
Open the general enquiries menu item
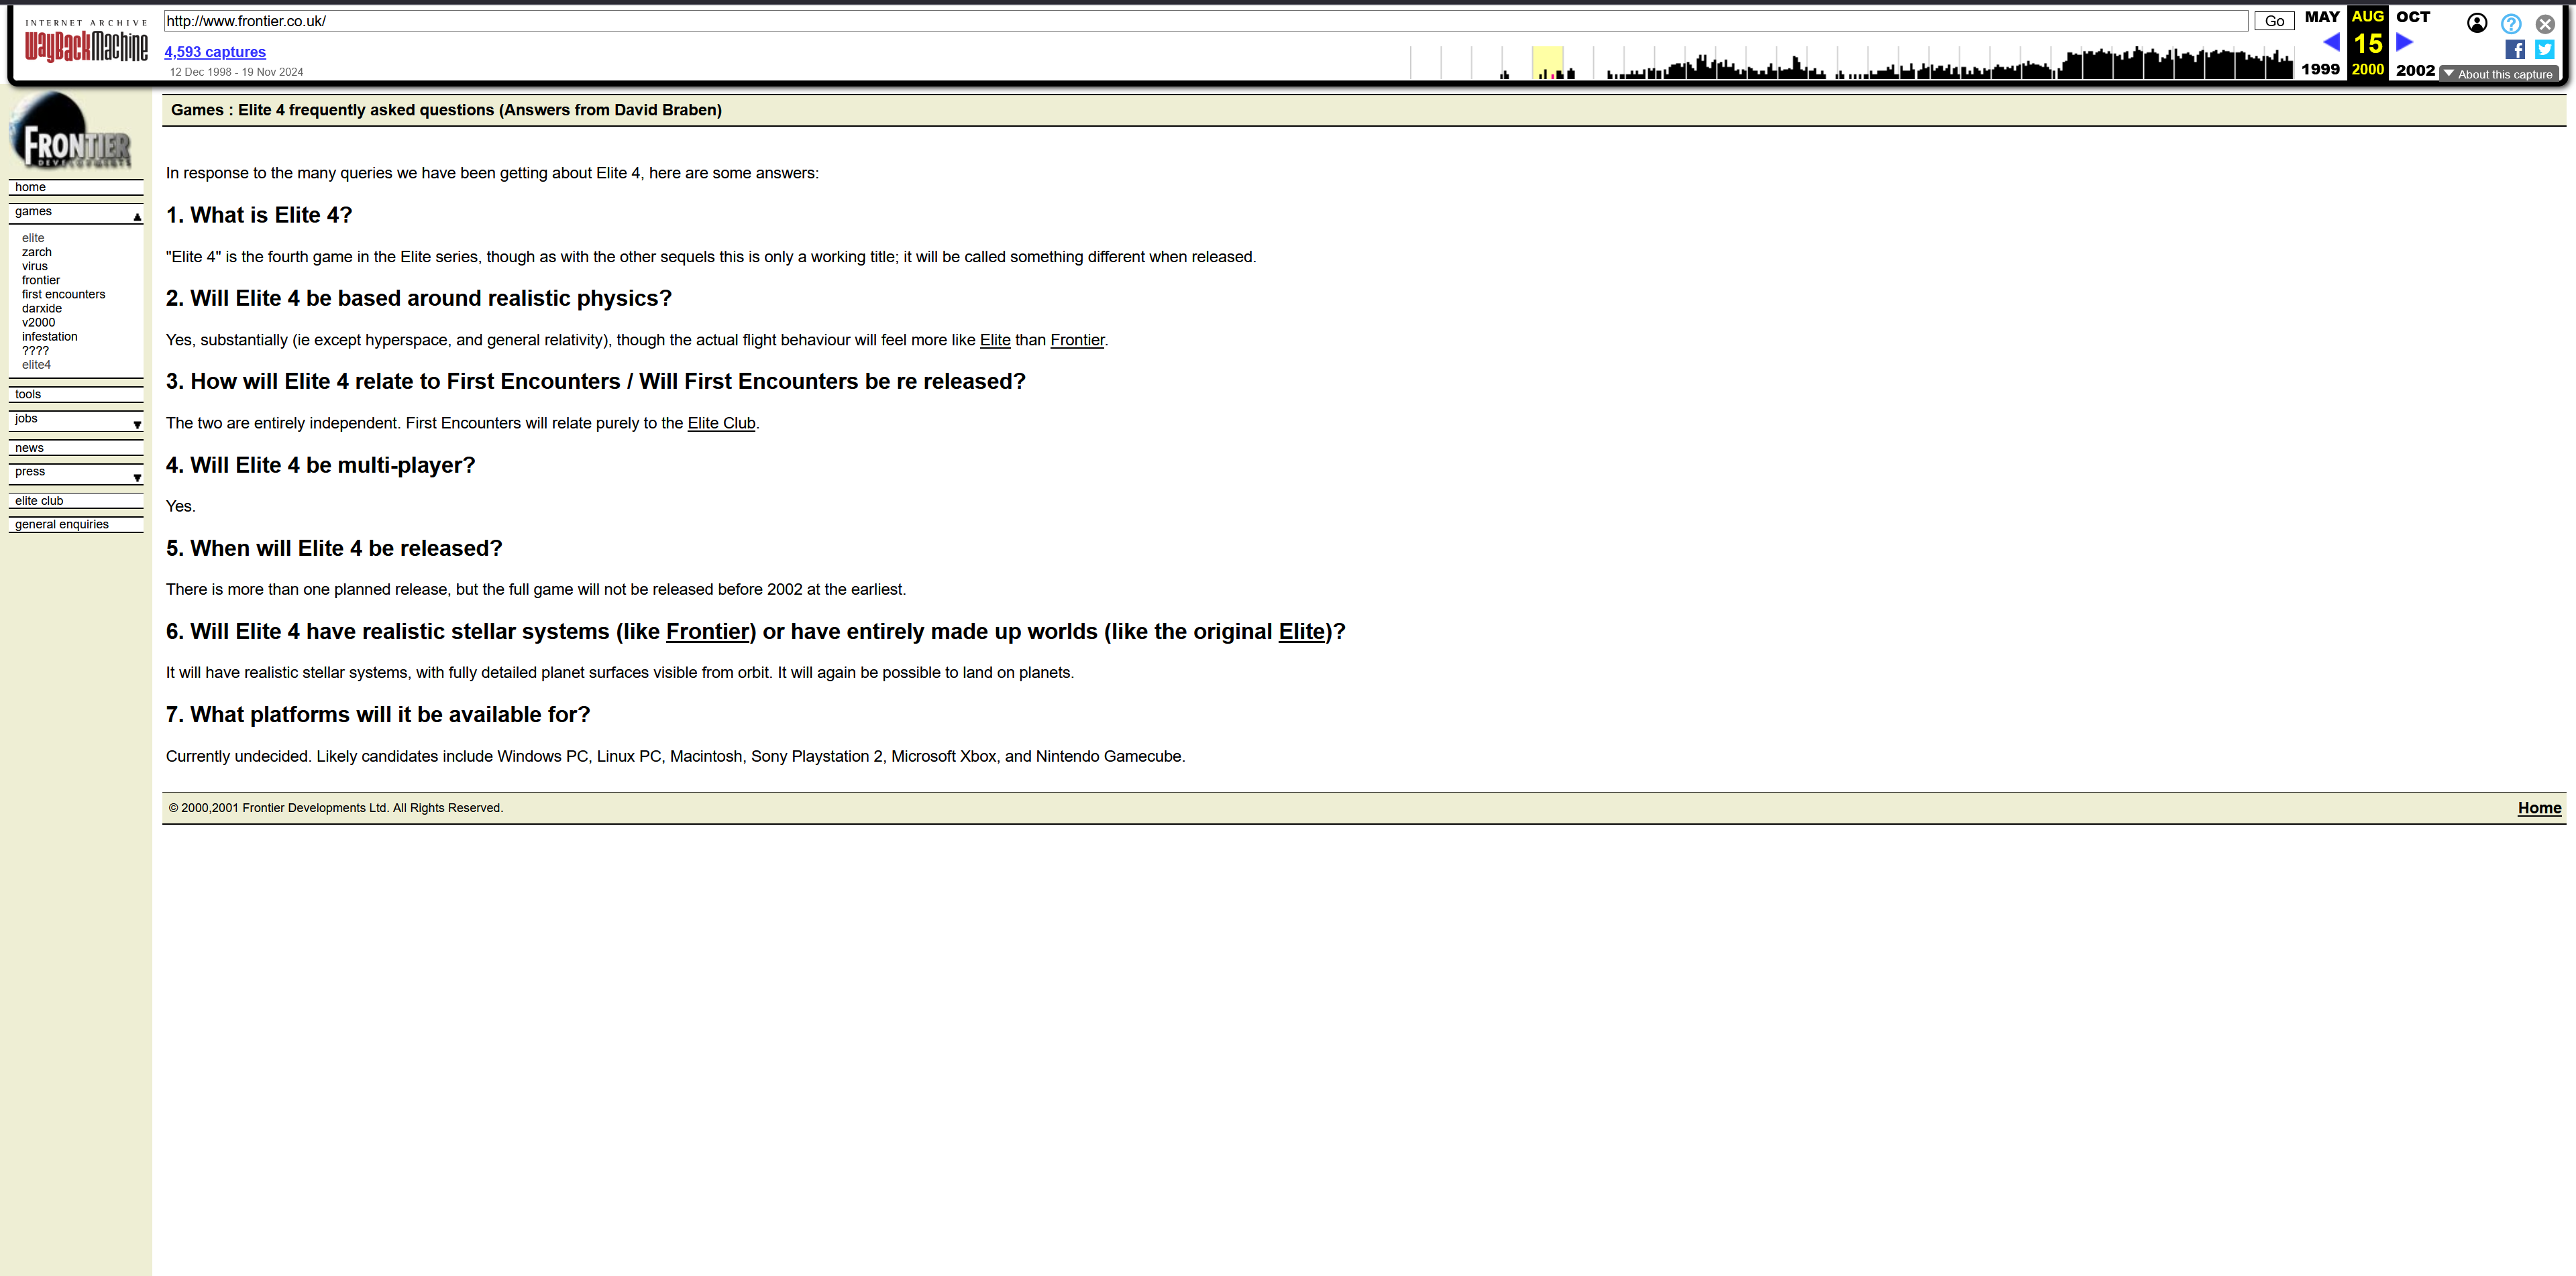pos(76,524)
